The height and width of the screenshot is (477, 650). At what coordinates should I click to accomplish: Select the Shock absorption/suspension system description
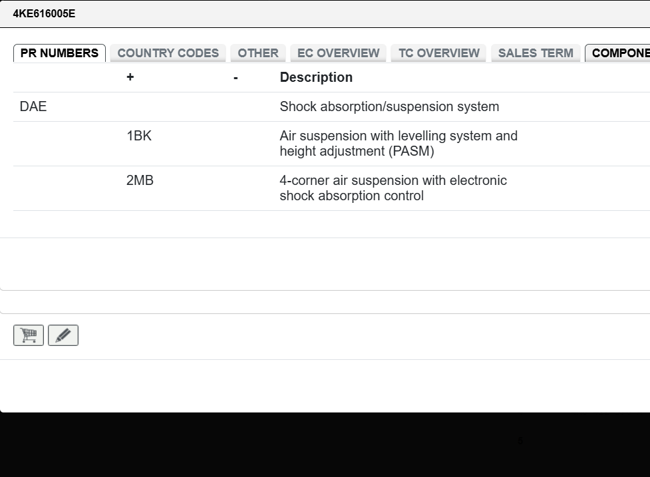(x=389, y=106)
